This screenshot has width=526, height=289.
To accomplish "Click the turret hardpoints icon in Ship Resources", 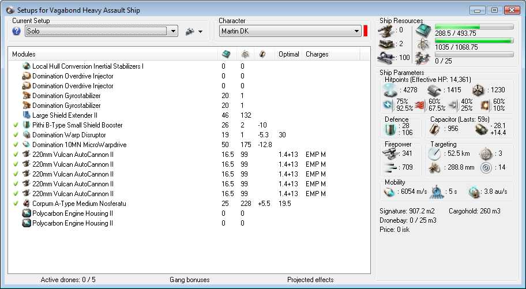I will coord(386,30).
